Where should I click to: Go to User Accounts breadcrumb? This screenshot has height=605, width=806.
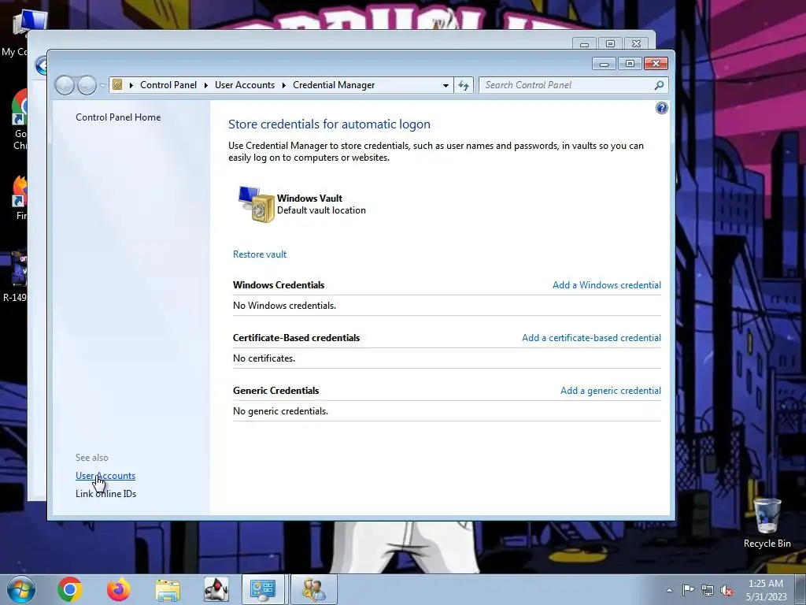tap(245, 85)
